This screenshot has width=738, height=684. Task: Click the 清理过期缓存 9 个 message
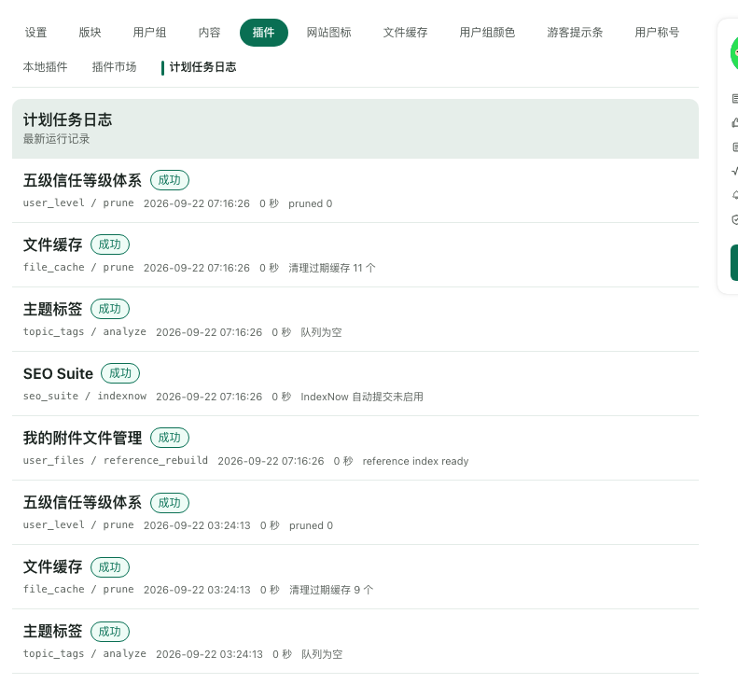[x=331, y=590]
